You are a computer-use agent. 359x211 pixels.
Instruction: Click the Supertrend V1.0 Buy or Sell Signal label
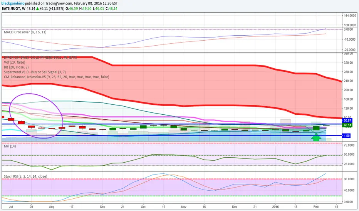tap(35, 72)
